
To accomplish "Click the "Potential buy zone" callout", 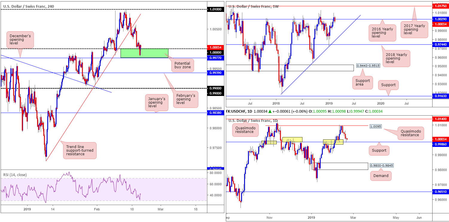I will coord(182,66).
